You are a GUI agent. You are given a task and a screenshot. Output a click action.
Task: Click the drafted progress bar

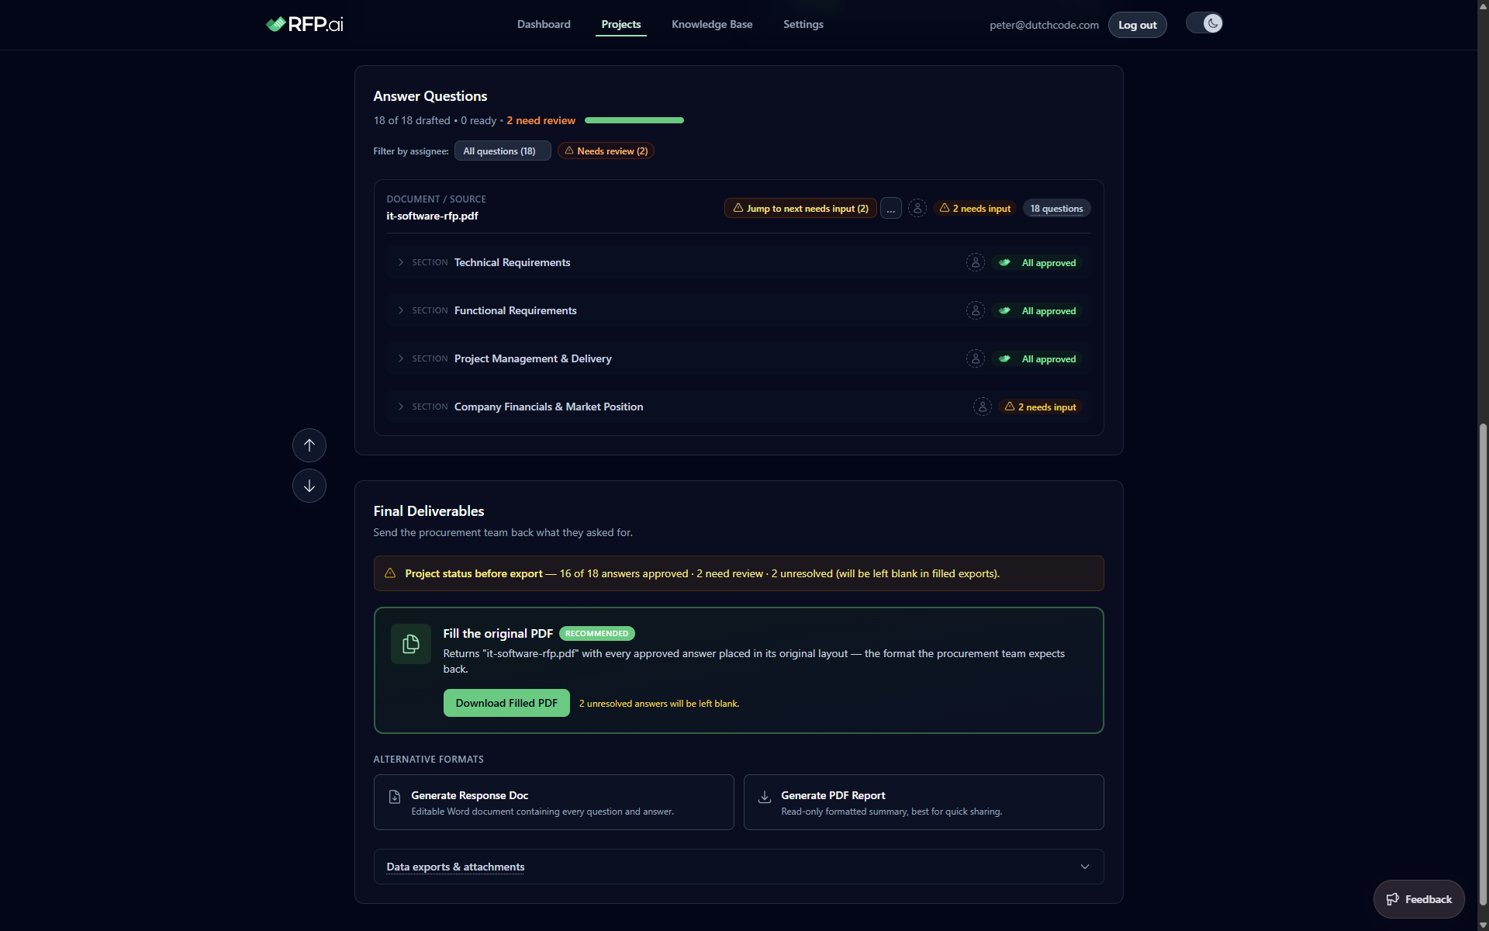pos(634,120)
